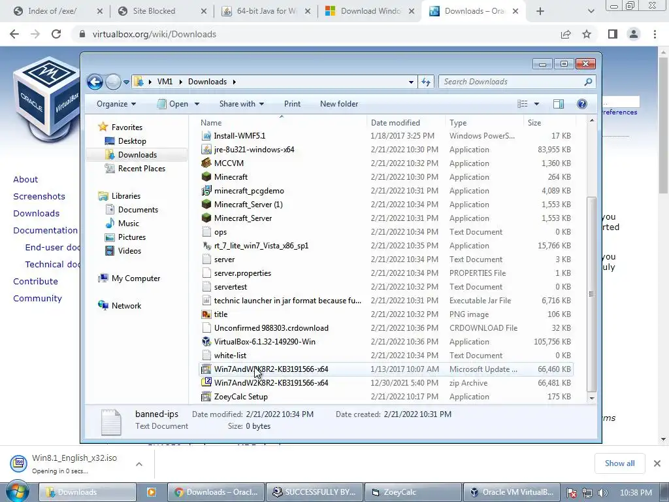Expand the Open button dropdown arrow

point(197,104)
